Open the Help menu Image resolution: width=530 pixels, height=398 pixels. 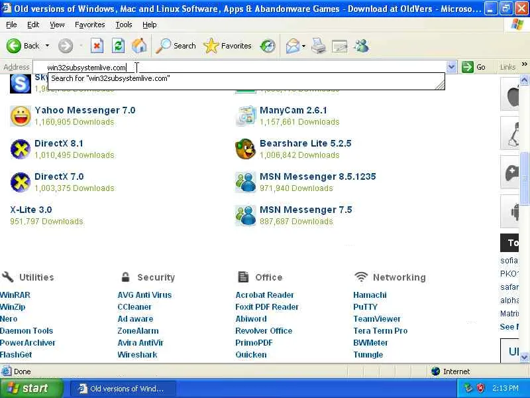pyautogui.click(x=150, y=25)
